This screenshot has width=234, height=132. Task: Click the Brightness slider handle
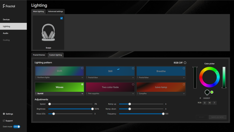click(92, 109)
